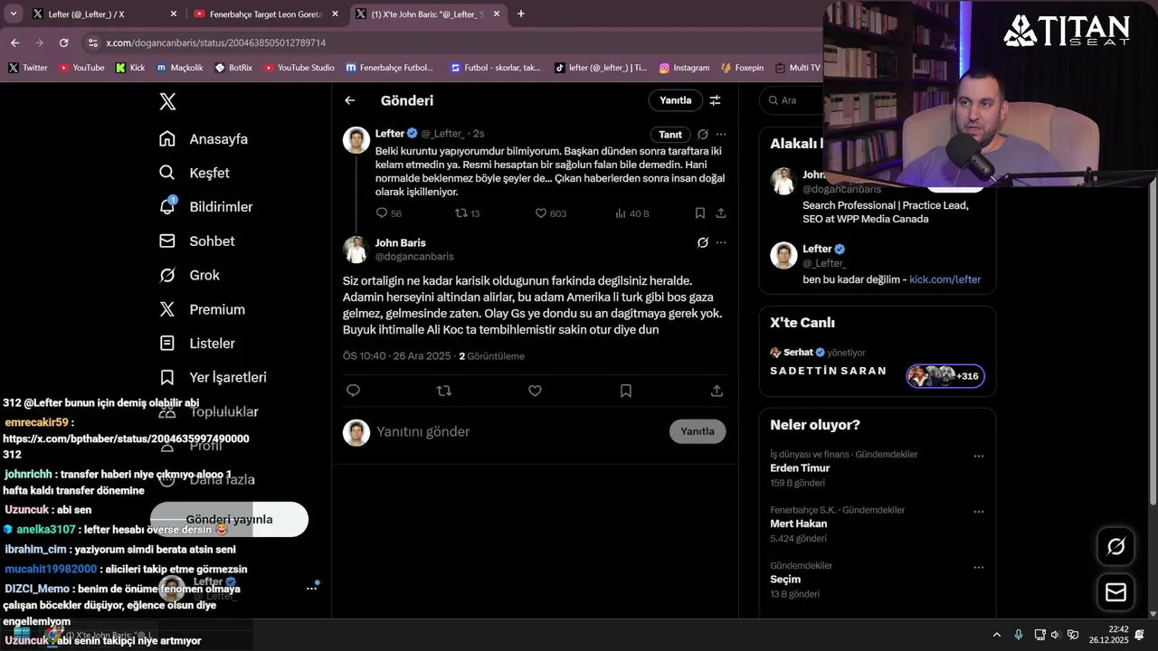Reload the page
Image resolution: width=1158 pixels, height=651 pixels.
tap(63, 42)
